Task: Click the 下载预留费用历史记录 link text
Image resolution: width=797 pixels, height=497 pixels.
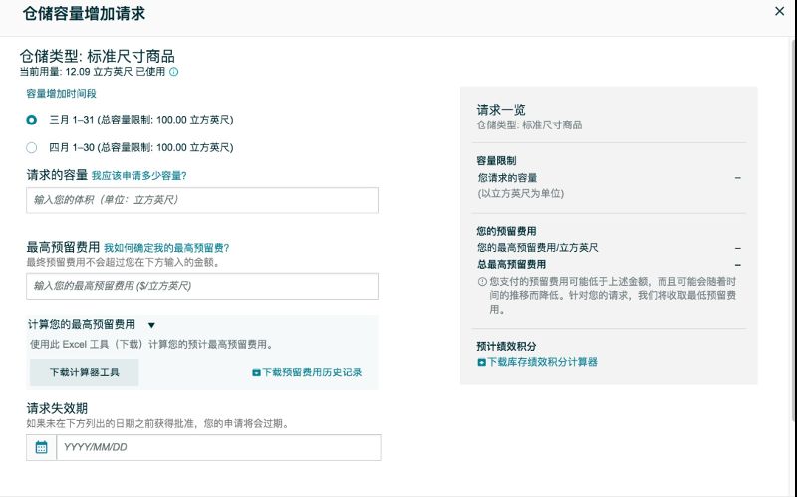Action: click(x=312, y=373)
